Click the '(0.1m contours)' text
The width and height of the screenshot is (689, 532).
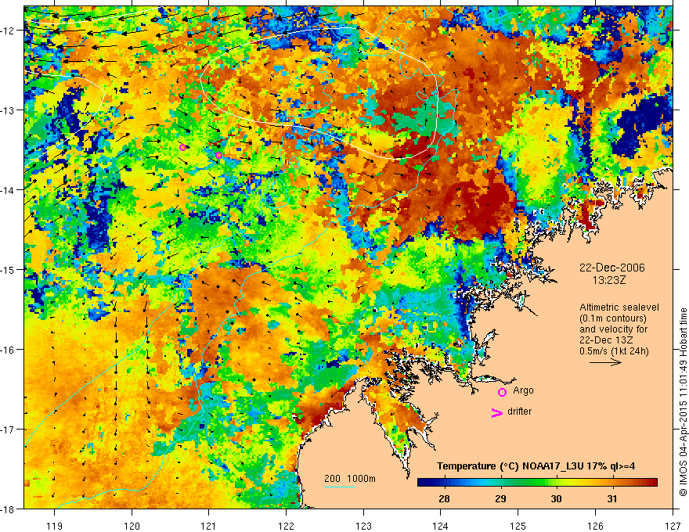point(613,318)
